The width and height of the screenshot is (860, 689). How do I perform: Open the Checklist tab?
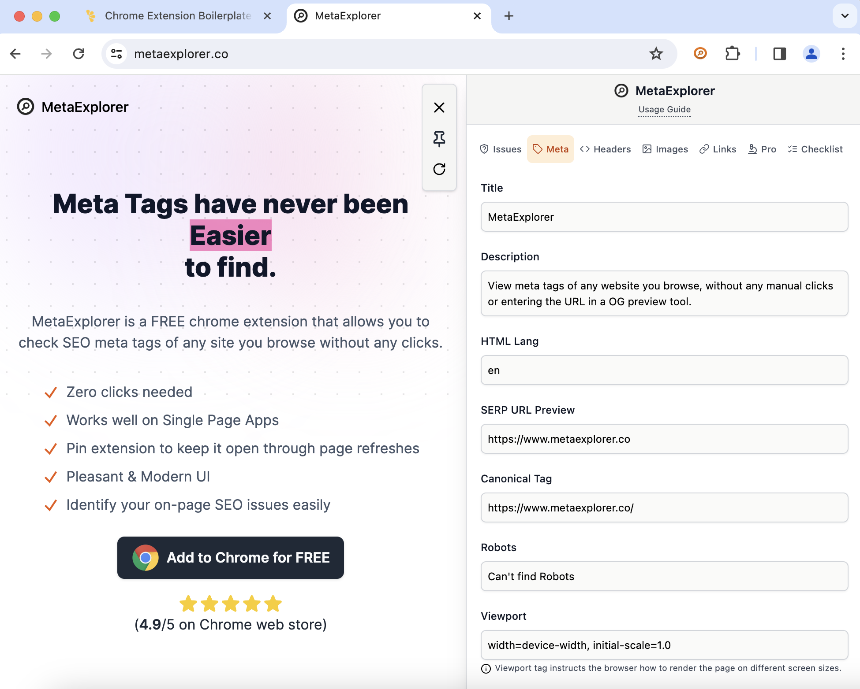coord(815,149)
